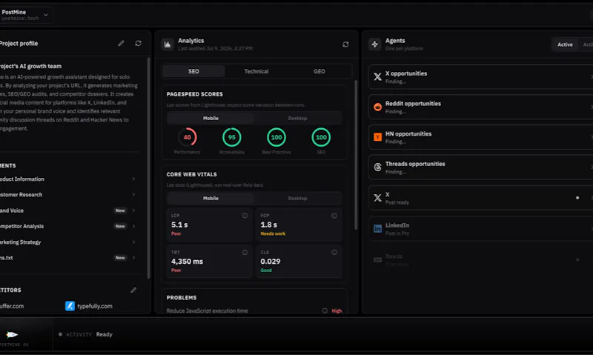Refresh the Analytics audit
This screenshot has height=355, width=593.
click(345, 44)
